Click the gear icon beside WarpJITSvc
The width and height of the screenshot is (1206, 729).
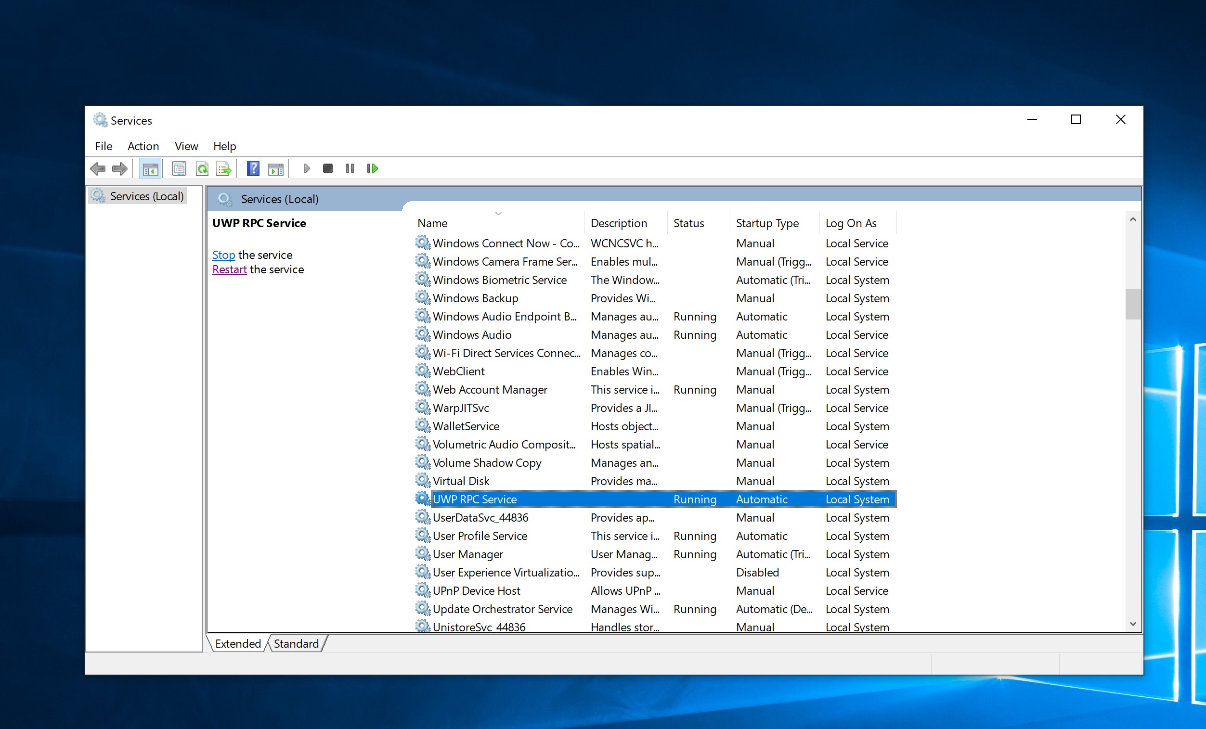coord(423,407)
